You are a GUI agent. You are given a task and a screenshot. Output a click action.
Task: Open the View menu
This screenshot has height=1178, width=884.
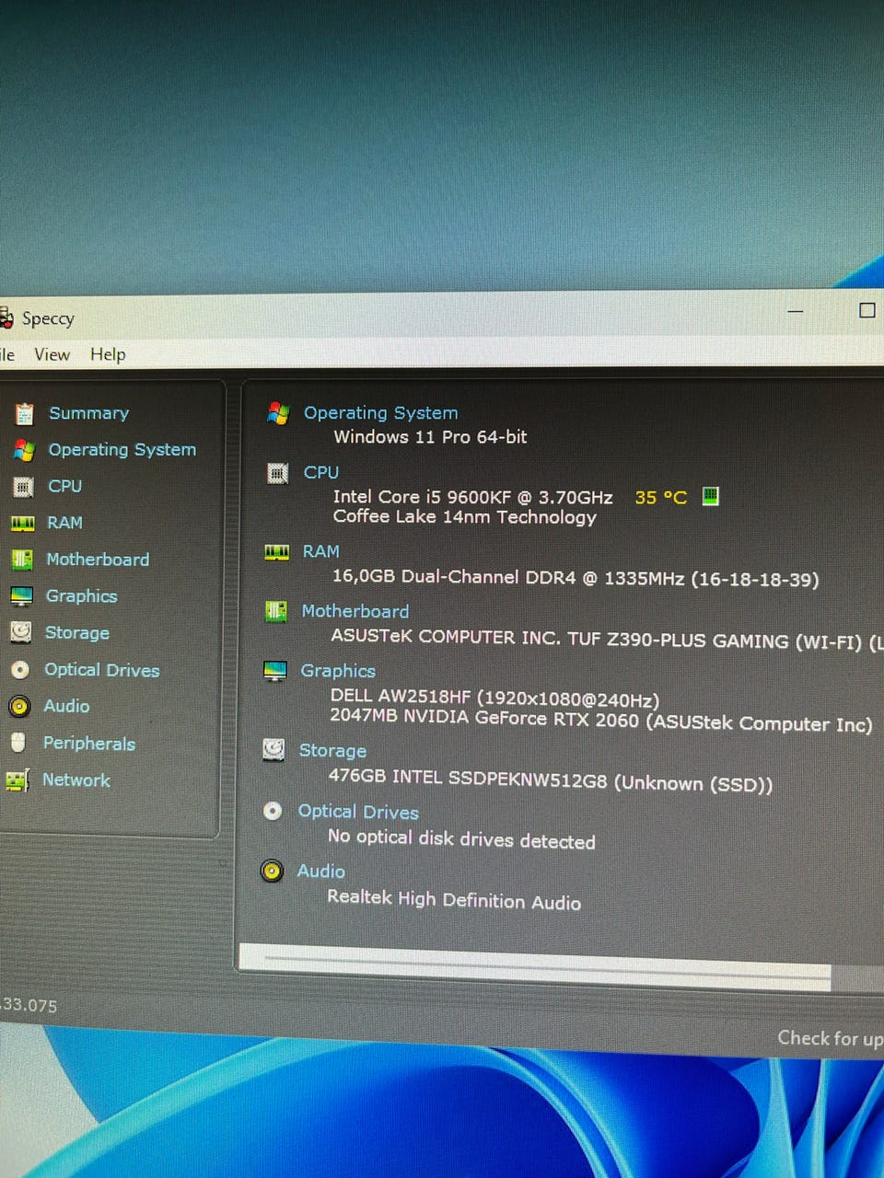[x=52, y=354]
